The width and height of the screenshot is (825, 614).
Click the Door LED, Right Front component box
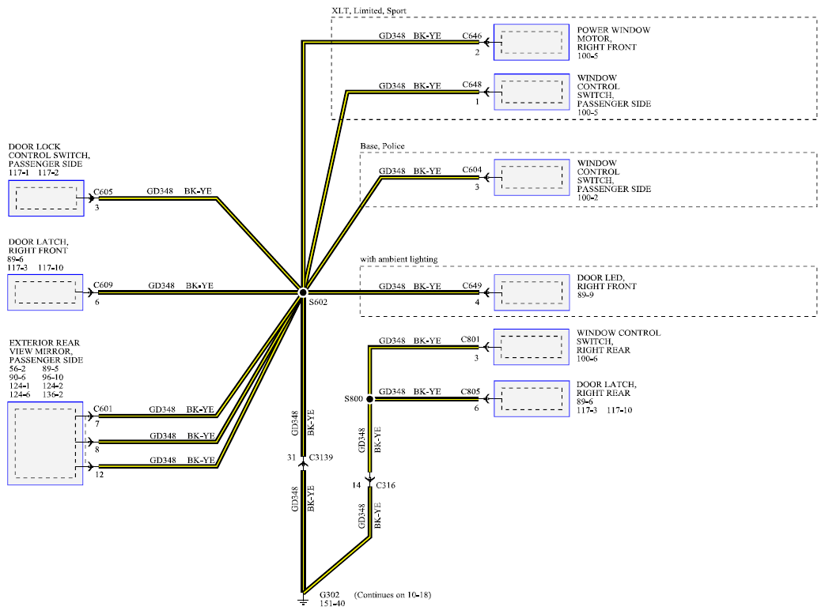click(x=532, y=292)
